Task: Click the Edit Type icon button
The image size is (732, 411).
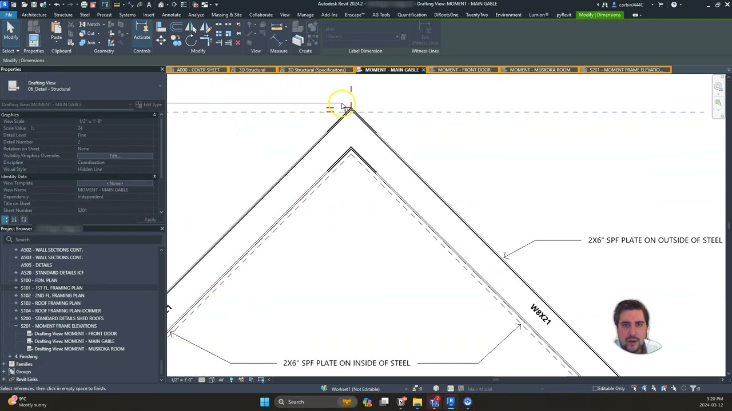Action: pos(149,104)
